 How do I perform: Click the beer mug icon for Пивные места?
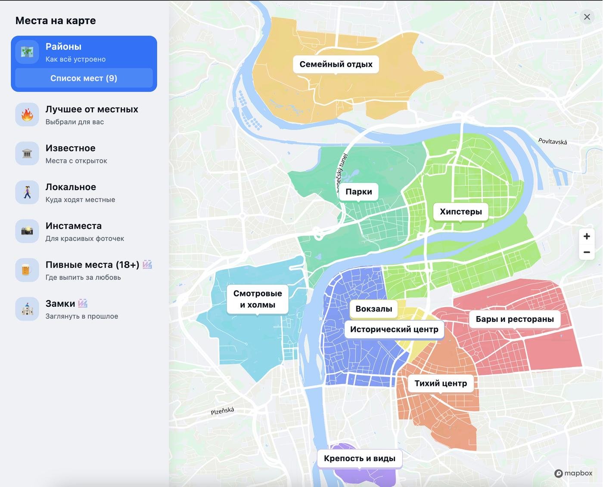27,270
